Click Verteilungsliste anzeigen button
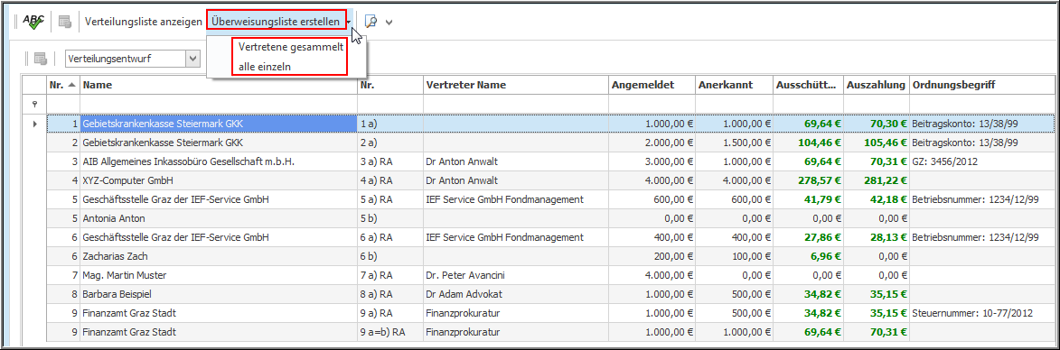Viewport: 1060px width, 350px height. [144, 22]
